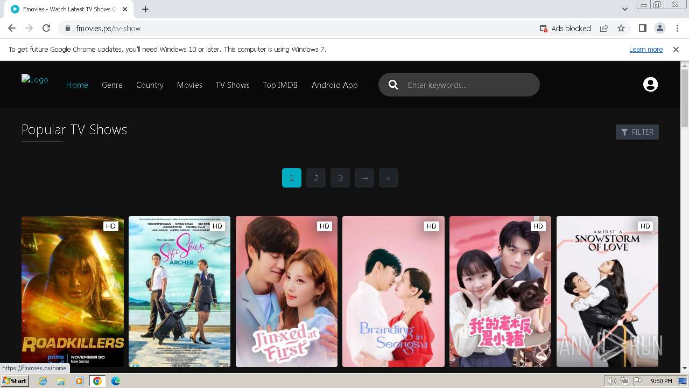This screenshot has height=388, width=689.
Task: Jump to last page with double arrow
Action: pos(389,178)
